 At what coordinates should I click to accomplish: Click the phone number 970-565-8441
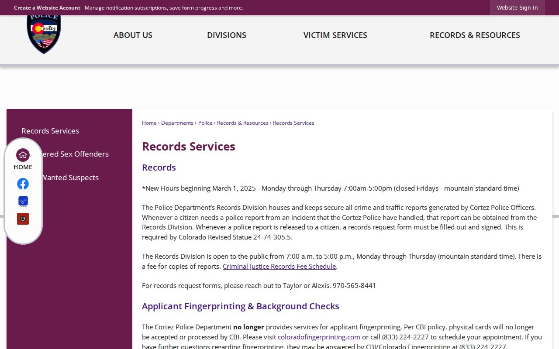[x=354, y=286]
